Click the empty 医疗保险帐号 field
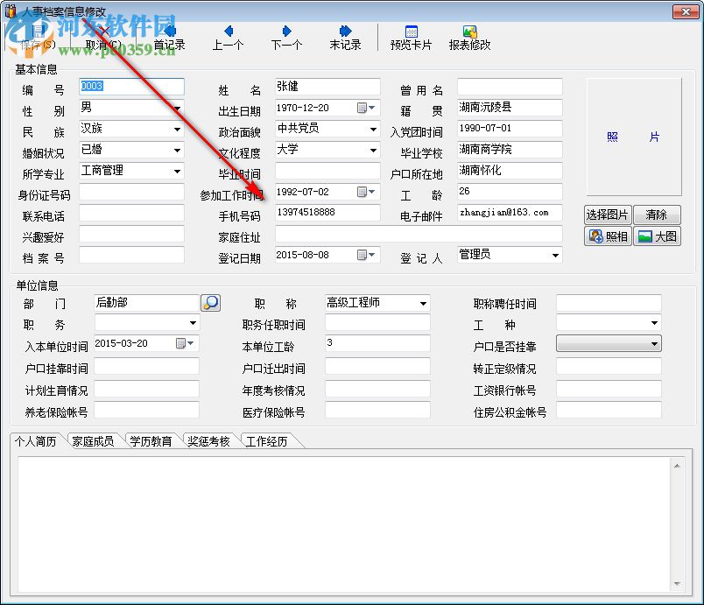 pos(377,411)
